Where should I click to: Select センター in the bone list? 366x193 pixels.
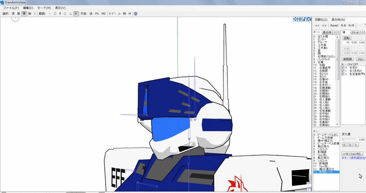click(322, 40)
